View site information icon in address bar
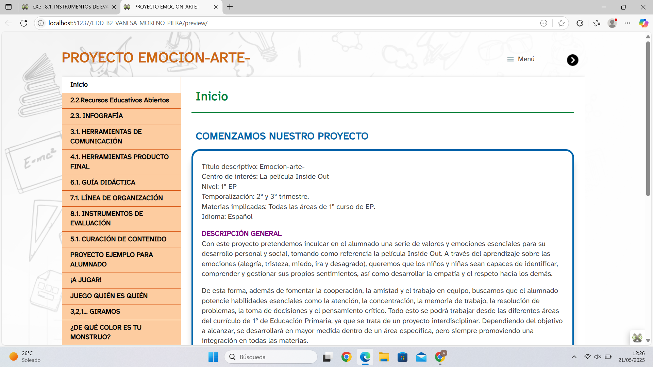 coord(41,23)
